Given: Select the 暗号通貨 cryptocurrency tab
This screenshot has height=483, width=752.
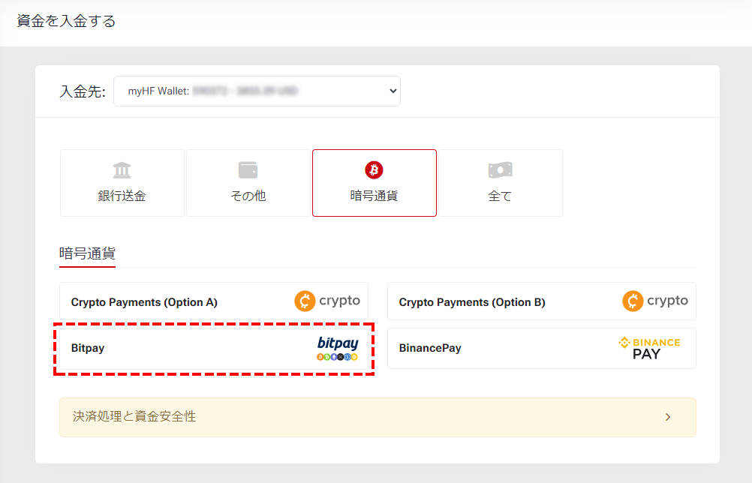Looking at the screenshot, I should tap(374, 183).
